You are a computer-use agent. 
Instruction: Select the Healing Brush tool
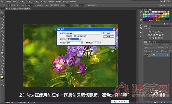click(2, 31)
